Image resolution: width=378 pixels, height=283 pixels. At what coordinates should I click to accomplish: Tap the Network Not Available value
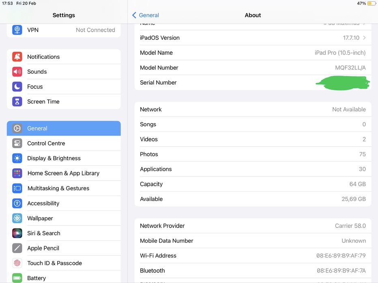click(x=349, y=109)
